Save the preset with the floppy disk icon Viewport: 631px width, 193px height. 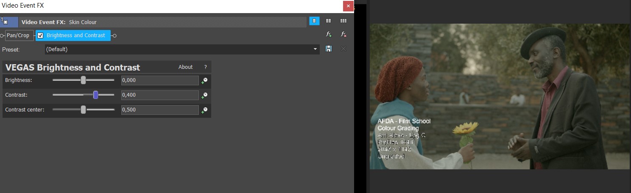(328, 49)
